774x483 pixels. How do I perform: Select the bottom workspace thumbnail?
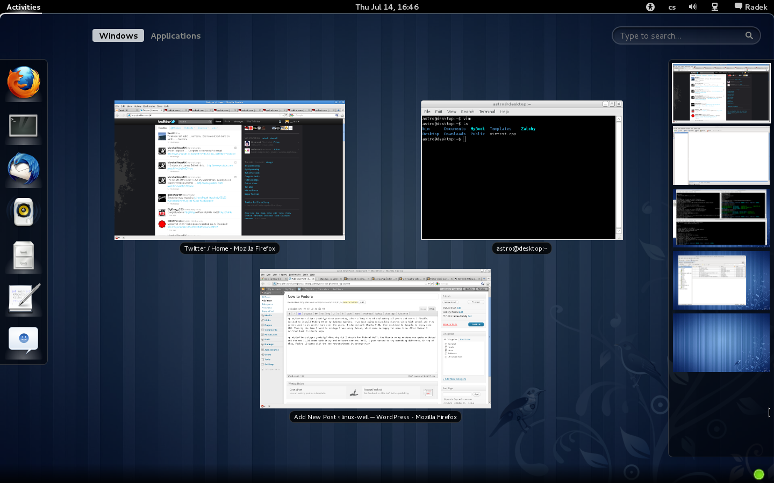[x=721, y=343]
